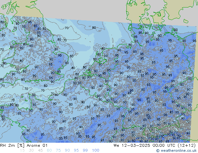Select the 90 entry in the bottom legend

coord(67,151)
